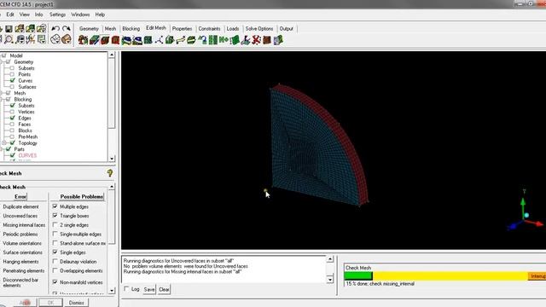Open the Re-orient Mesh tool
The height and width of the screenshot is (307, 546).
[246, 40]
